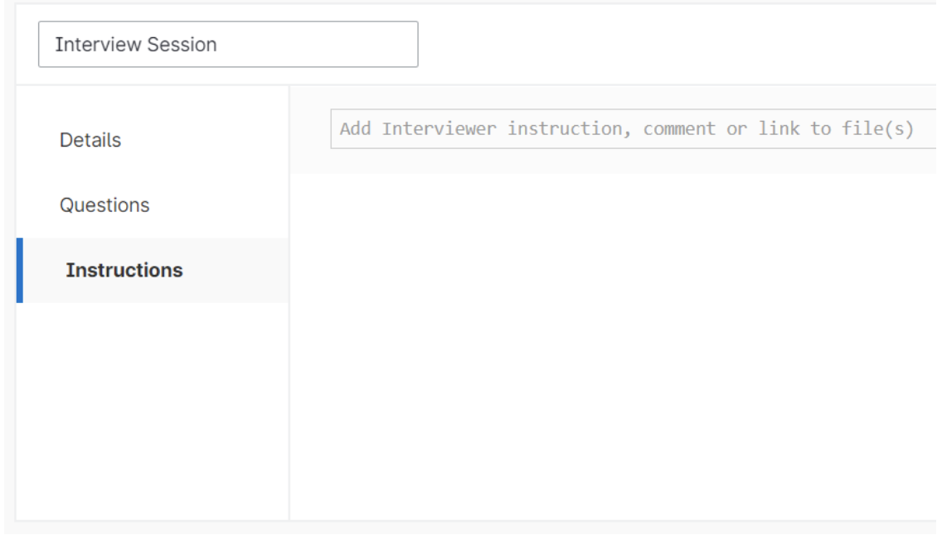Click the word "Session" in the title box
This screenshot has width=942, height=535.
pos(189,45)
